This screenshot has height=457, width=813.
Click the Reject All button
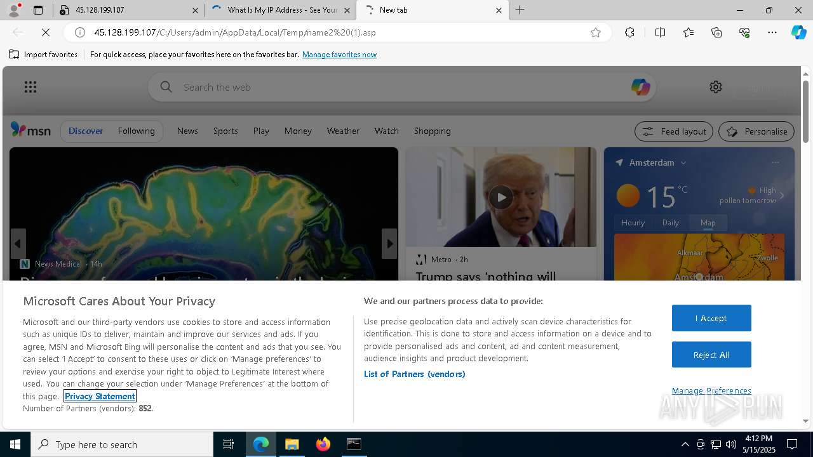tap(711, 355)
